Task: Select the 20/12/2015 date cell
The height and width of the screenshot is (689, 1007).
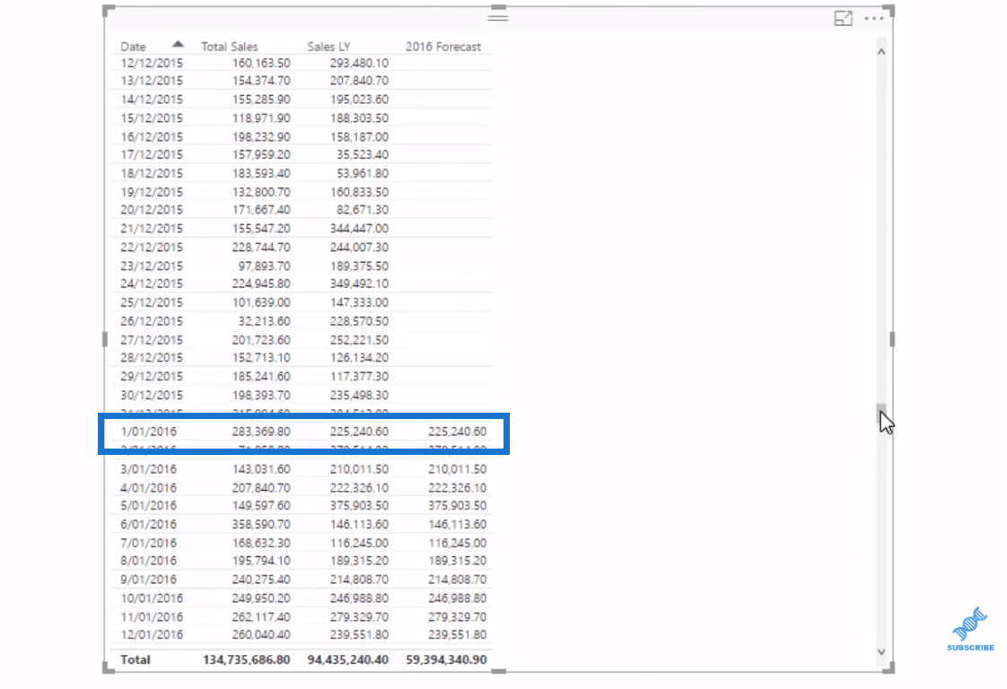Action: pyautogui.click(x=152, y=210)
